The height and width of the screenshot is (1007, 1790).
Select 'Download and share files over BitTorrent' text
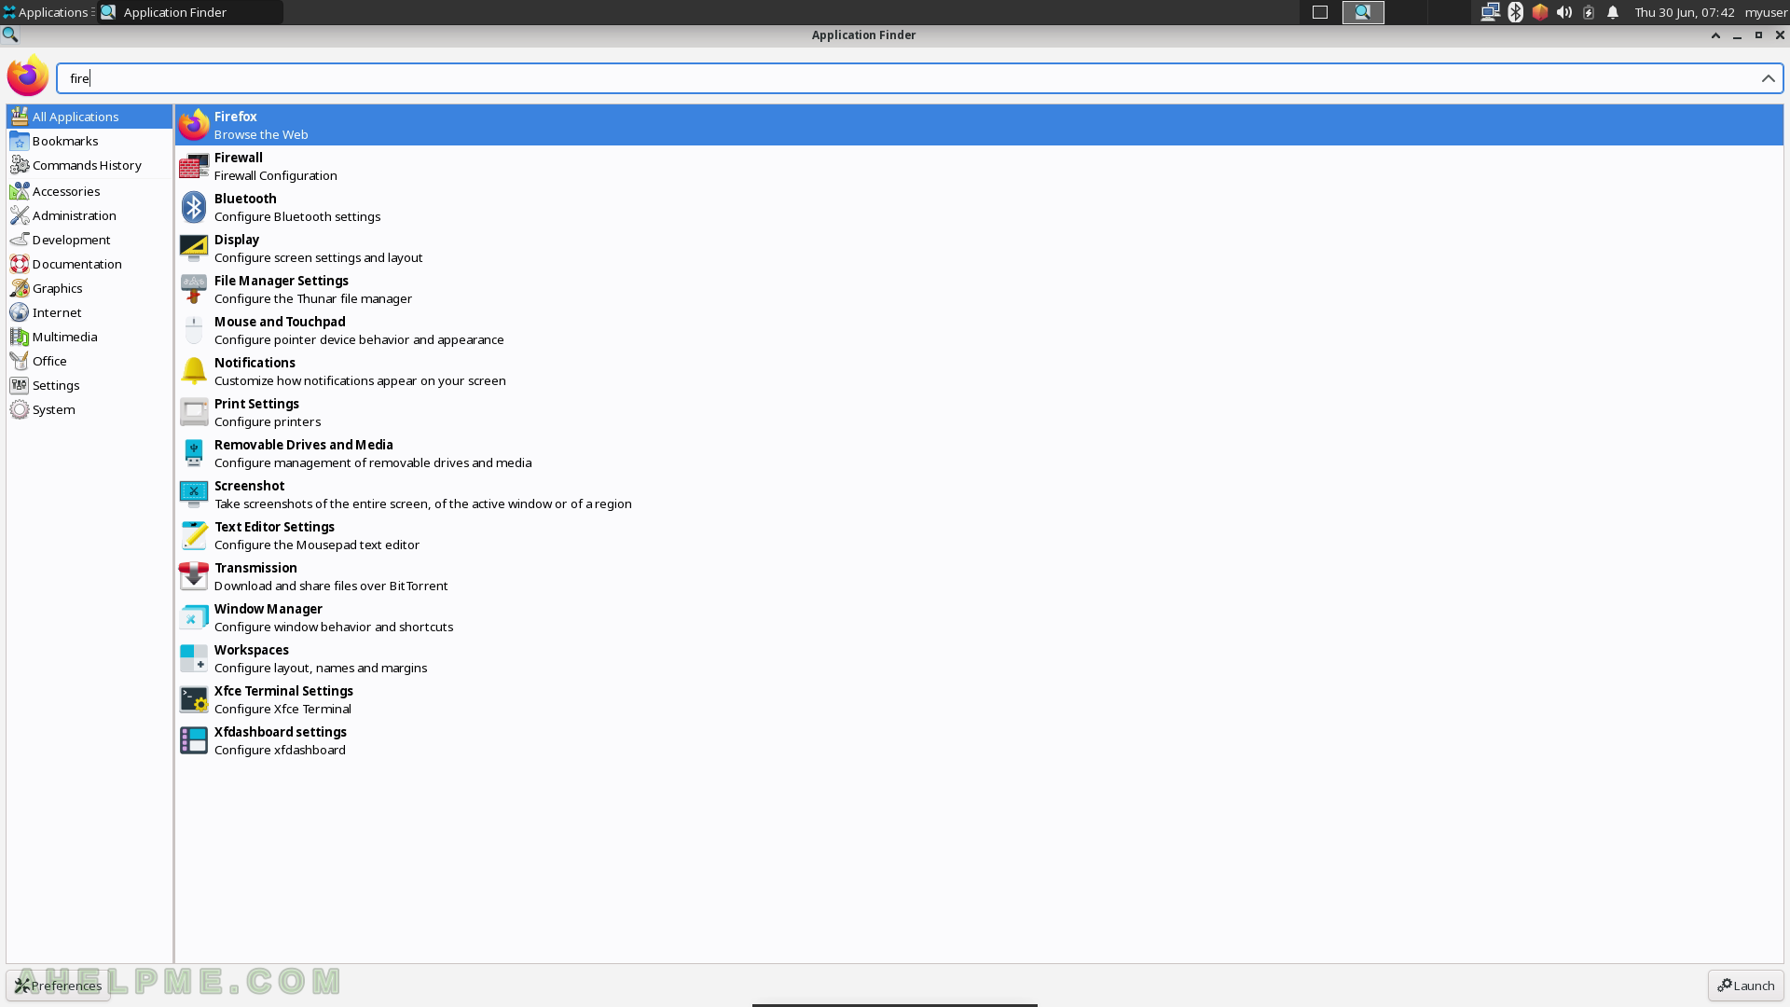tap(331, 586)
